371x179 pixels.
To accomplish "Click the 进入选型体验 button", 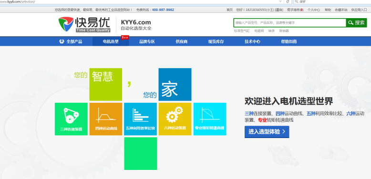I will coord(267,132).
